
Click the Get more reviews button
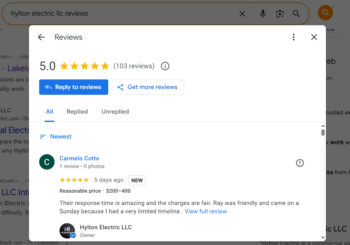click(148, 87)
